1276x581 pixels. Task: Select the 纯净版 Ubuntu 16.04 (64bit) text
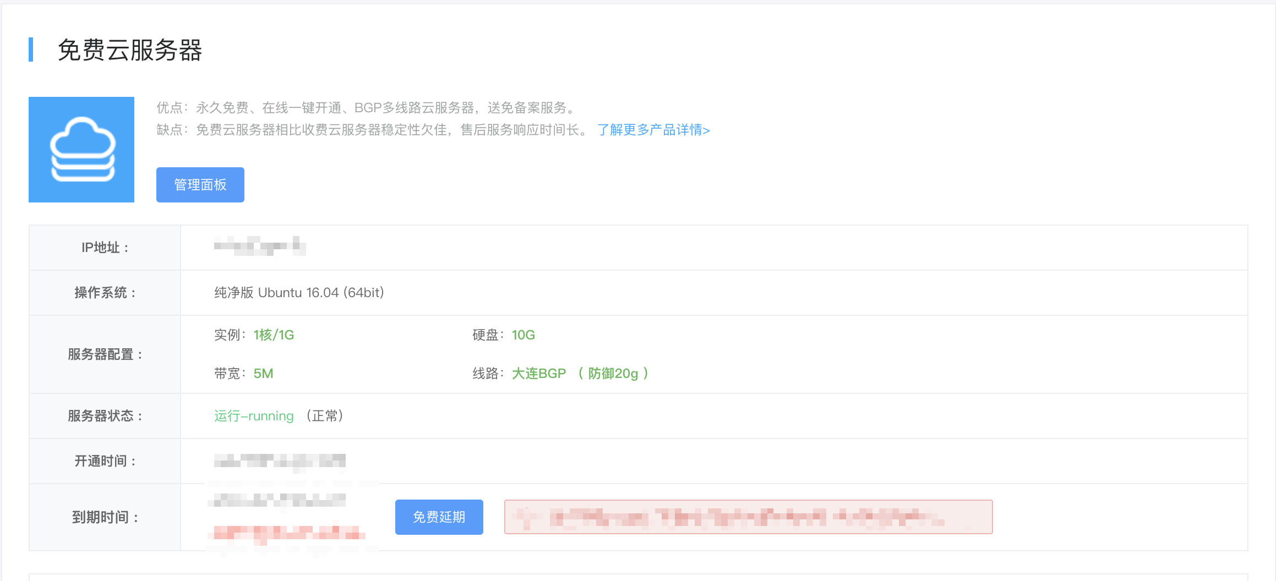click(x=299, y=293)
